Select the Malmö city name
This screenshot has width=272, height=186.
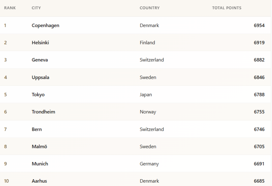pyautogui.click(x=39, y=146)
